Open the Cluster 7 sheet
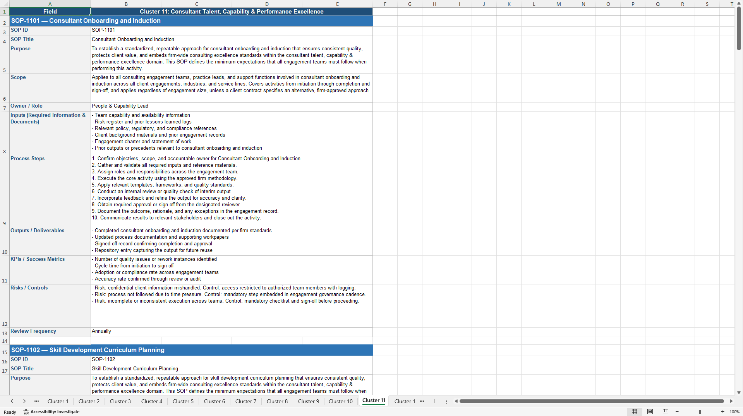743x416 pixels. [x=246, y=401]
